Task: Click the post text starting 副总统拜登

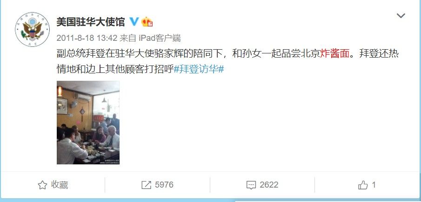Action: point(227,62)
